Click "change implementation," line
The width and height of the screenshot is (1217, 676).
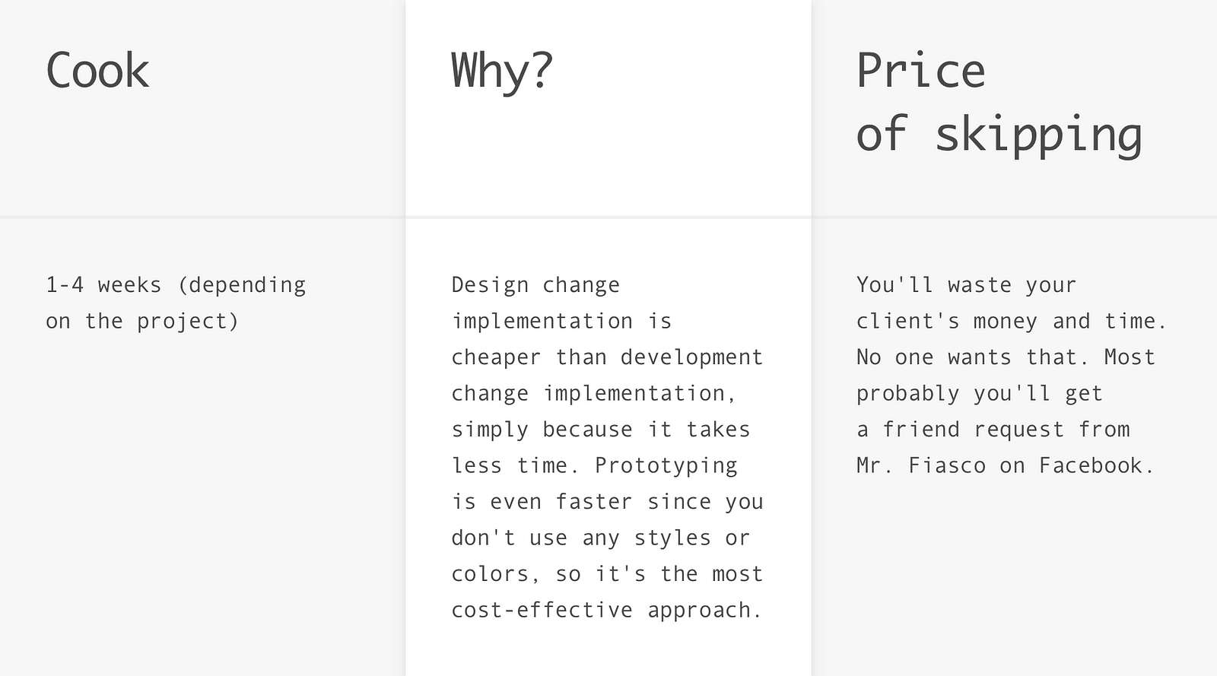point(594,393)
